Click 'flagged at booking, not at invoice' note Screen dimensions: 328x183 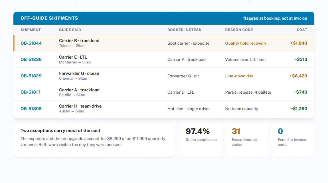275,18
